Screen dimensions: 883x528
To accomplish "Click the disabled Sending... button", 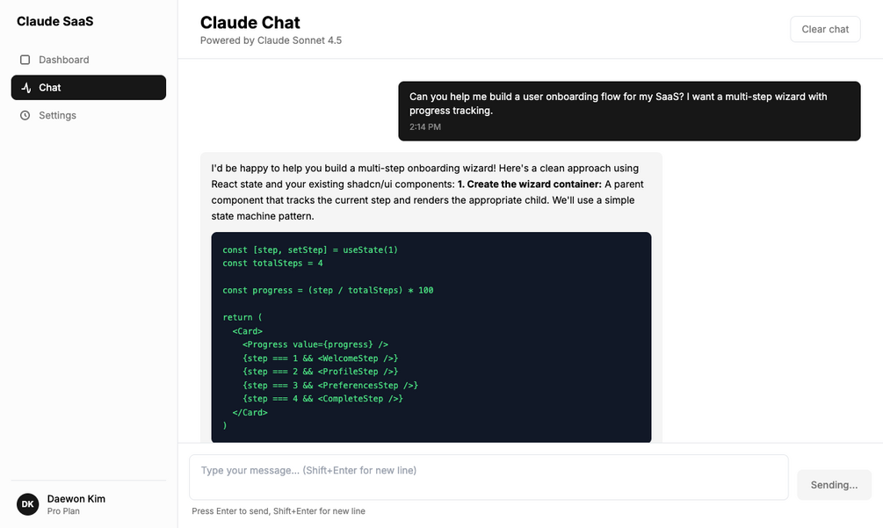I will coord(834,485).
